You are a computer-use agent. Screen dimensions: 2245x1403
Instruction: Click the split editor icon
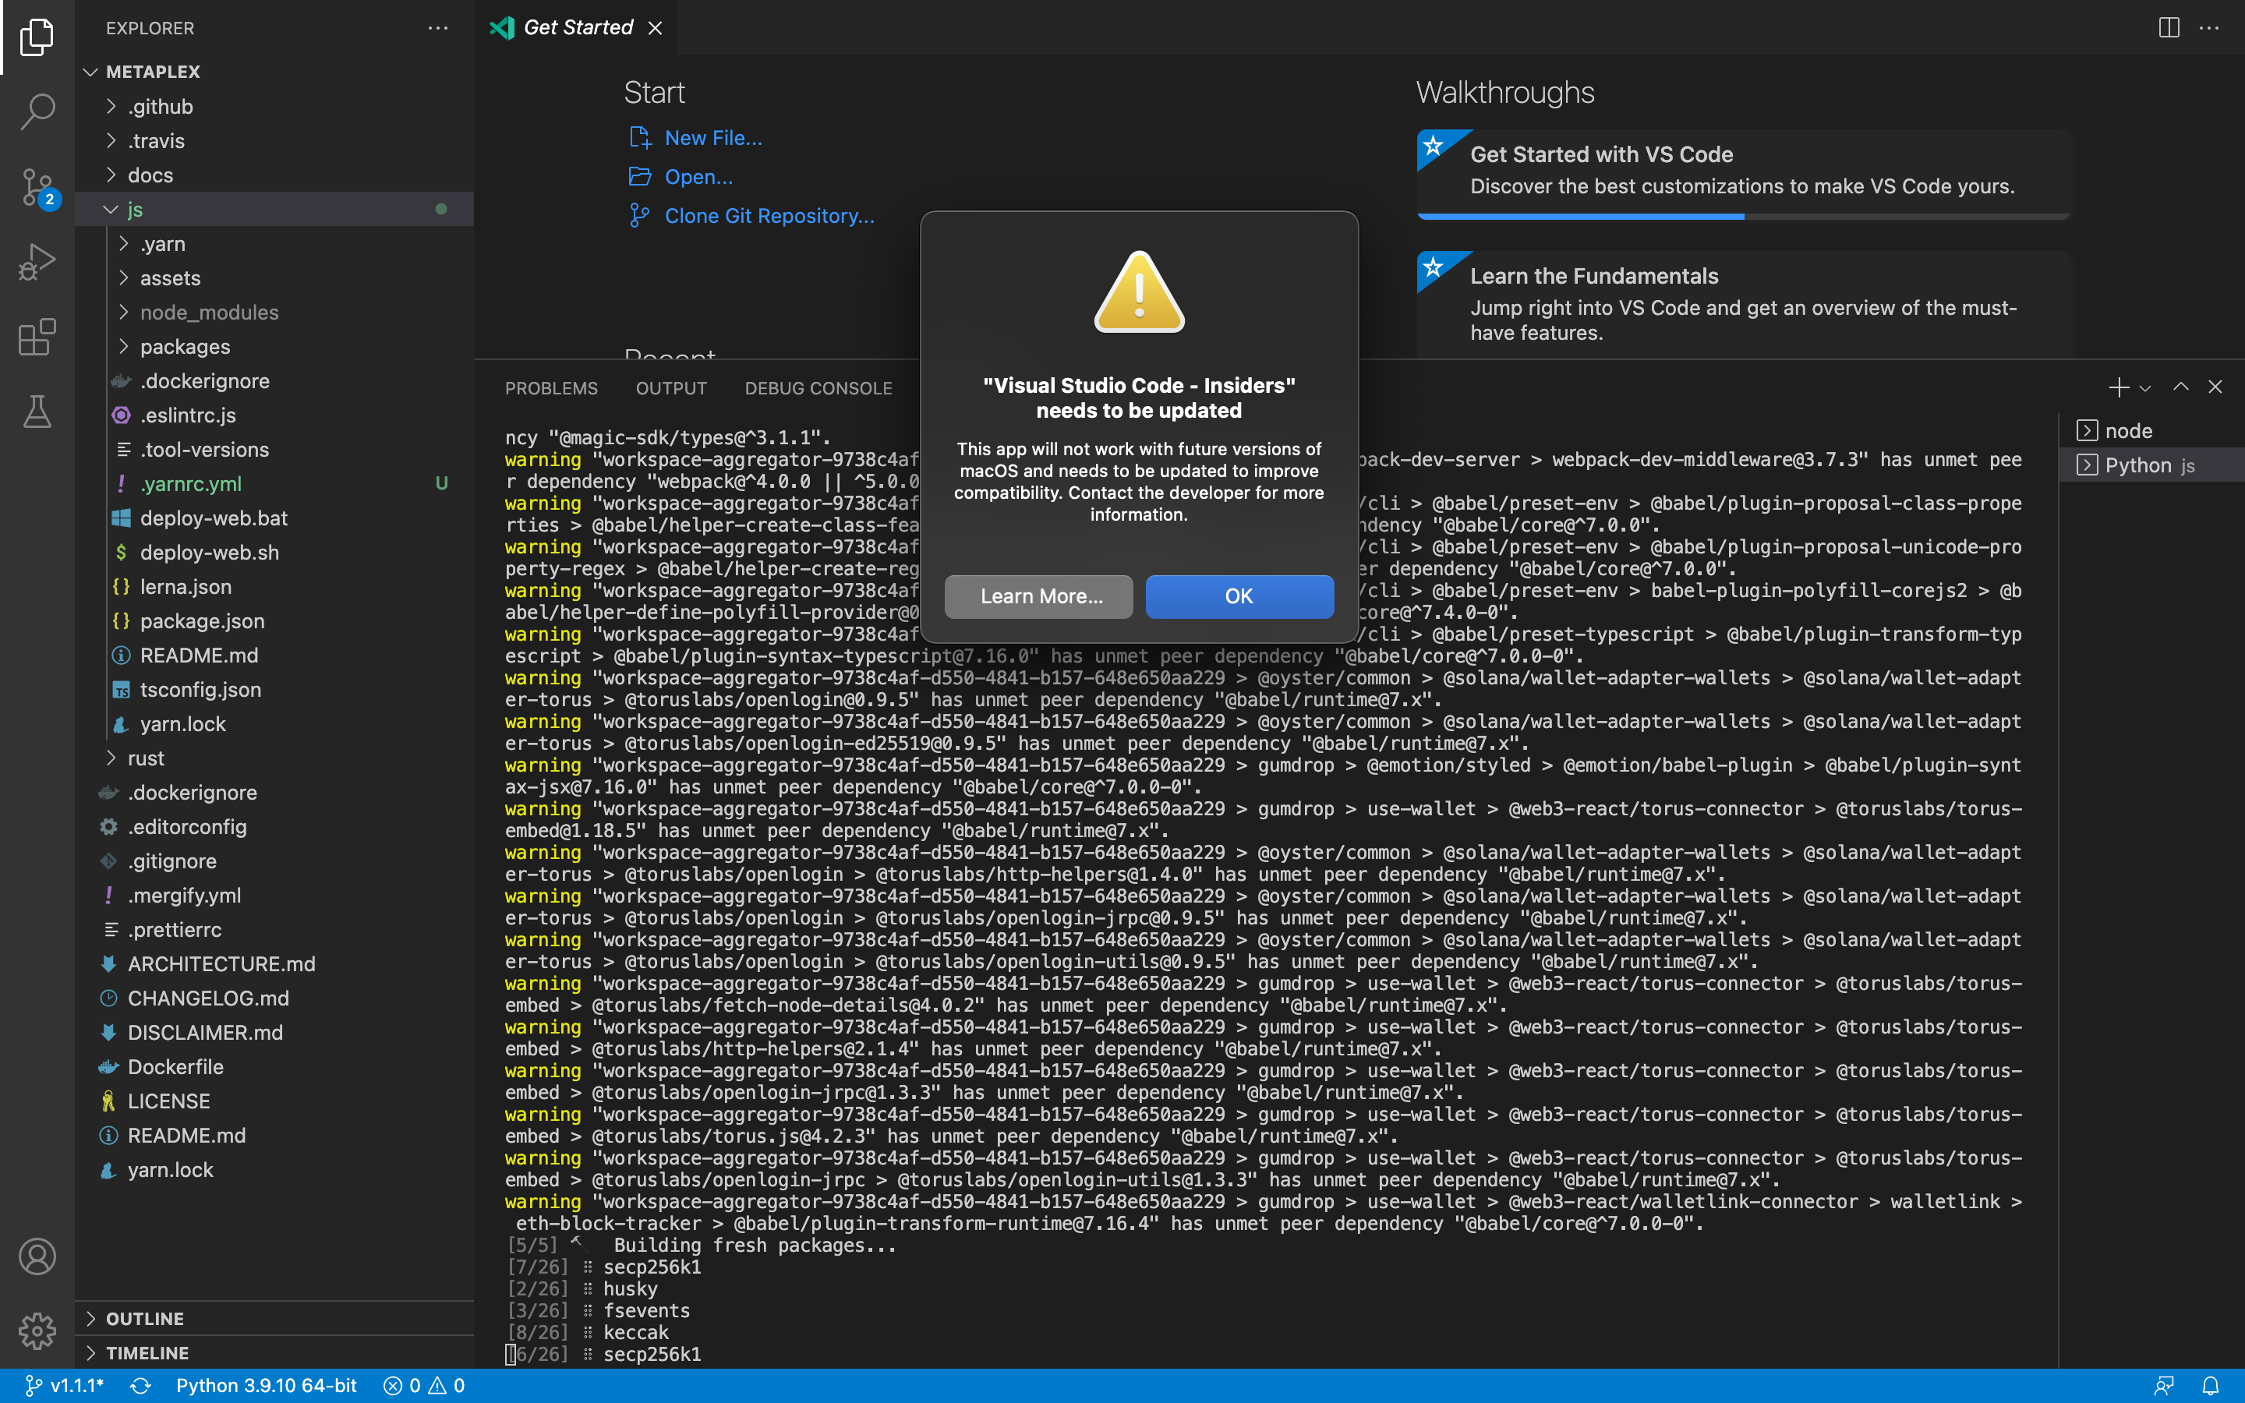pos(2169,28)
